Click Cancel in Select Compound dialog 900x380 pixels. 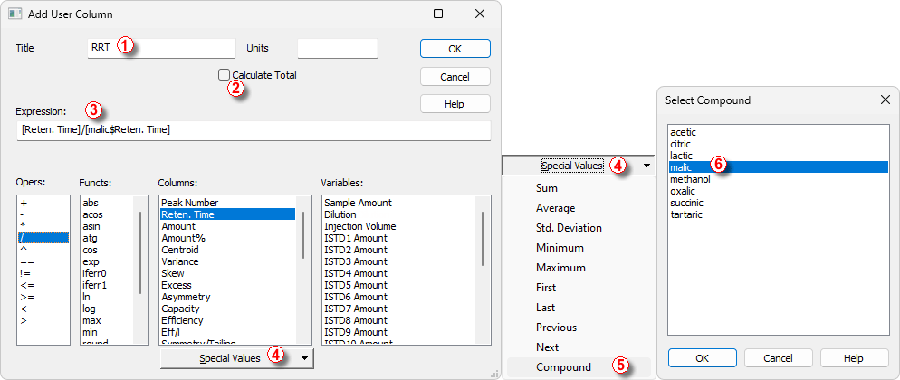(x=779, y=358)
